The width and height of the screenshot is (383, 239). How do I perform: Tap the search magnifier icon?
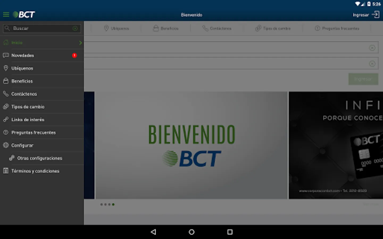tap(7, 28)
